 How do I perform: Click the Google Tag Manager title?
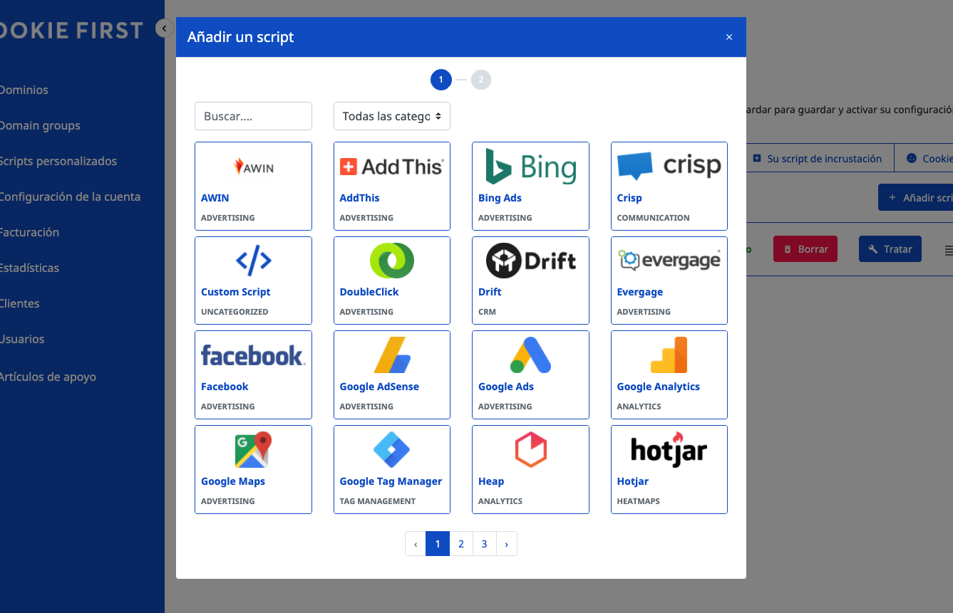pyautogui.click(x=391, y=481)
